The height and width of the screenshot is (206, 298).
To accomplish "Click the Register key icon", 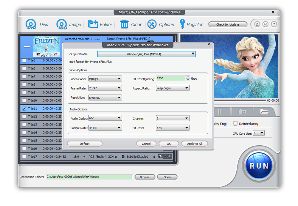I will pos(182,24).
